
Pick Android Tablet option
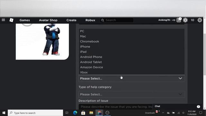(x=132, y=62)
